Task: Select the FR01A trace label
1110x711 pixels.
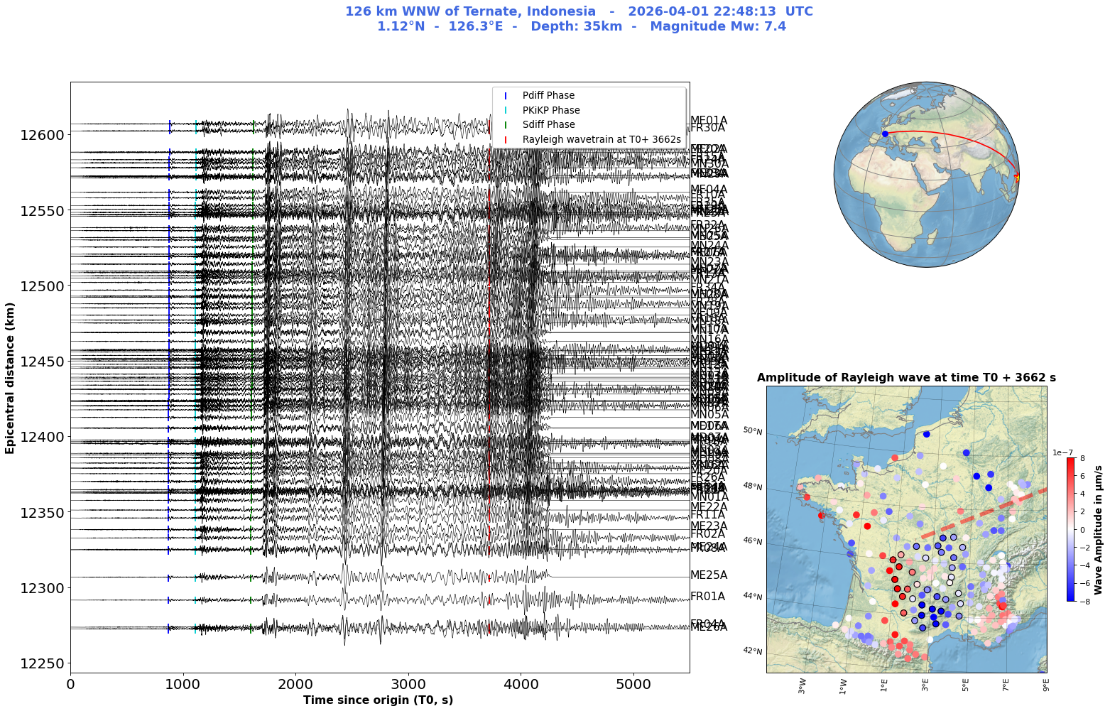Action: (x=708, y=596)
